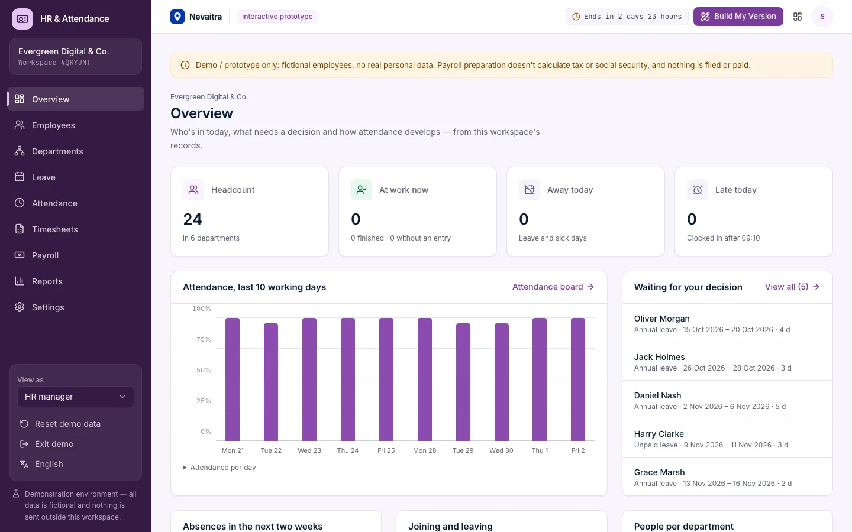Click the Employees people icon in sidebar
The width and height of the screenshot is (852, 532).
20,125
